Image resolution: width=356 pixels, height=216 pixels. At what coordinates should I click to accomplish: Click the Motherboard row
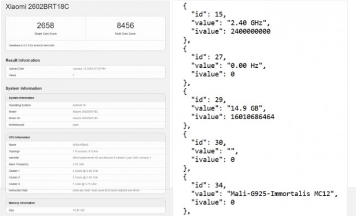tap(85, 124)
